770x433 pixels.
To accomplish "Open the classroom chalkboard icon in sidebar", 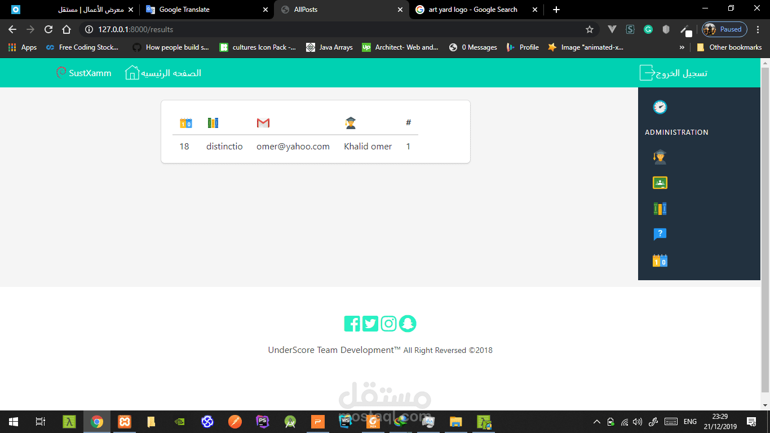I will 660,183.
